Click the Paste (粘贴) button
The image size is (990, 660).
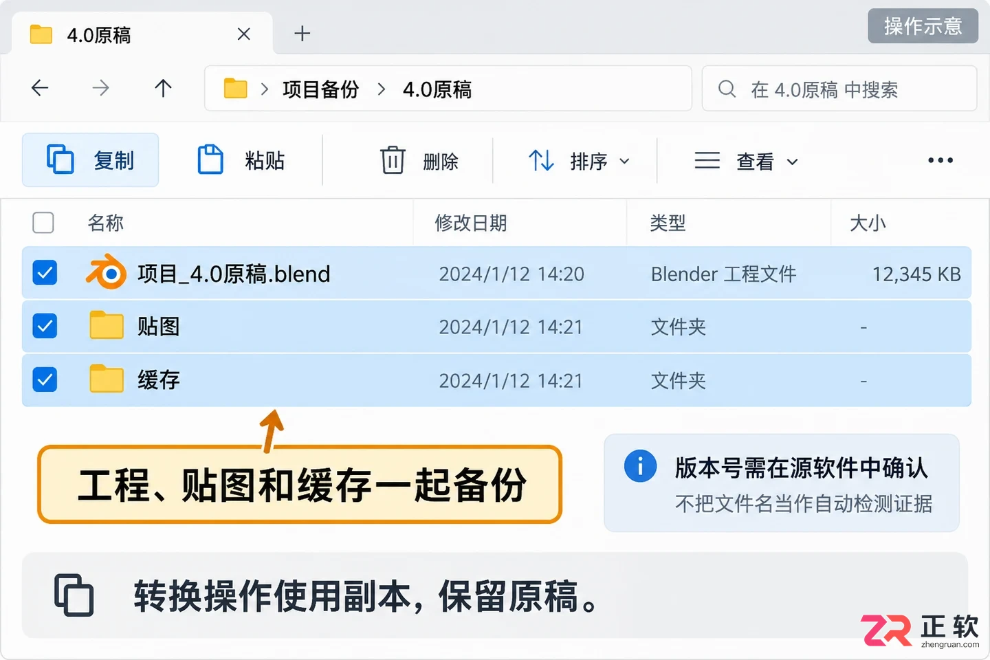(241, 160)
